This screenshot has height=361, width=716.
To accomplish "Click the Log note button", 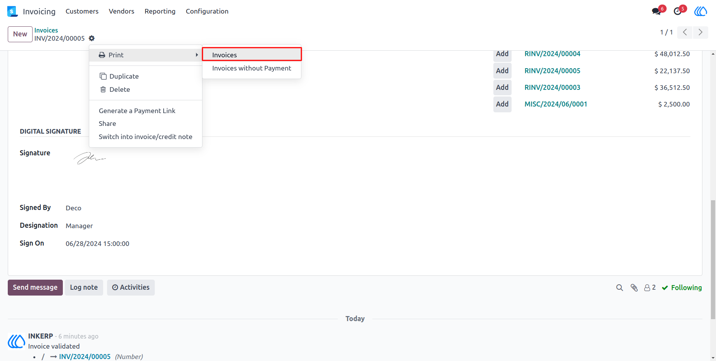I will click(x=84, y=287).
